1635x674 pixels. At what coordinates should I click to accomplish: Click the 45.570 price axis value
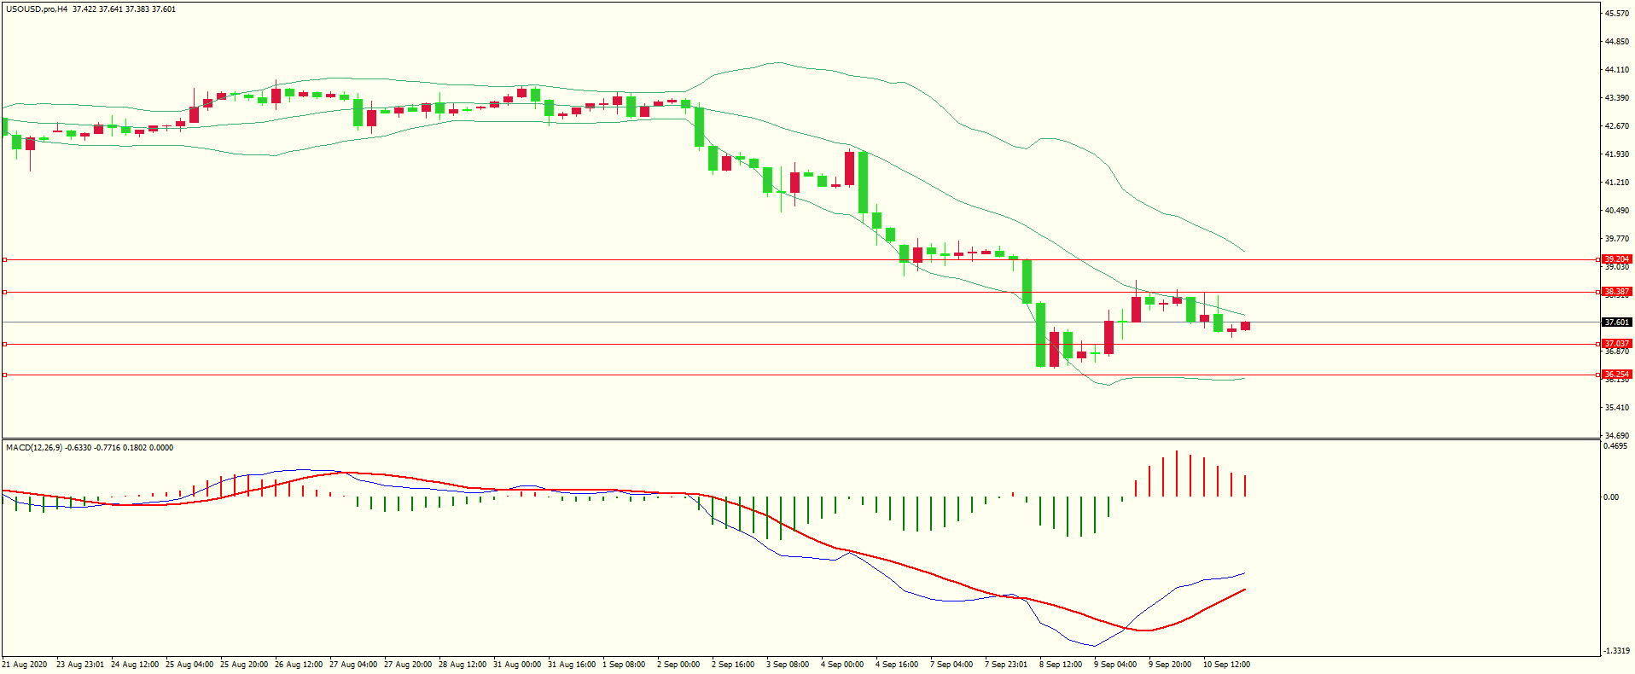tap(1617, 14)
